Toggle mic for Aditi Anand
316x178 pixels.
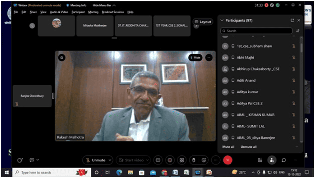click(293, 81)
